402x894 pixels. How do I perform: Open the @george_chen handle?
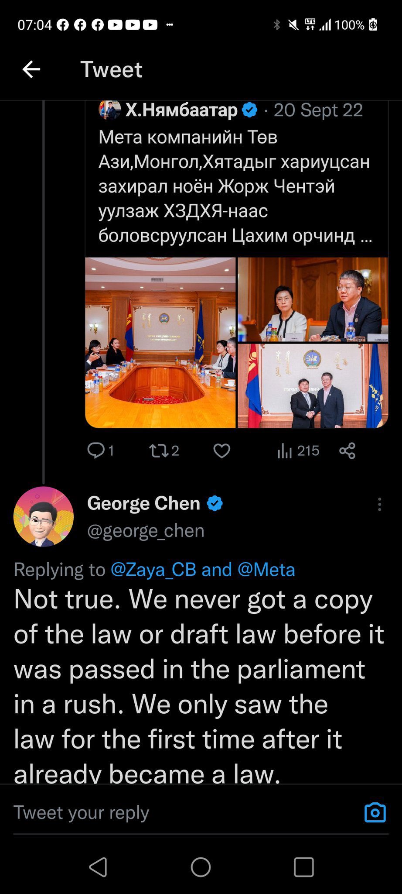pyautogui.click(x=146, y=531)
